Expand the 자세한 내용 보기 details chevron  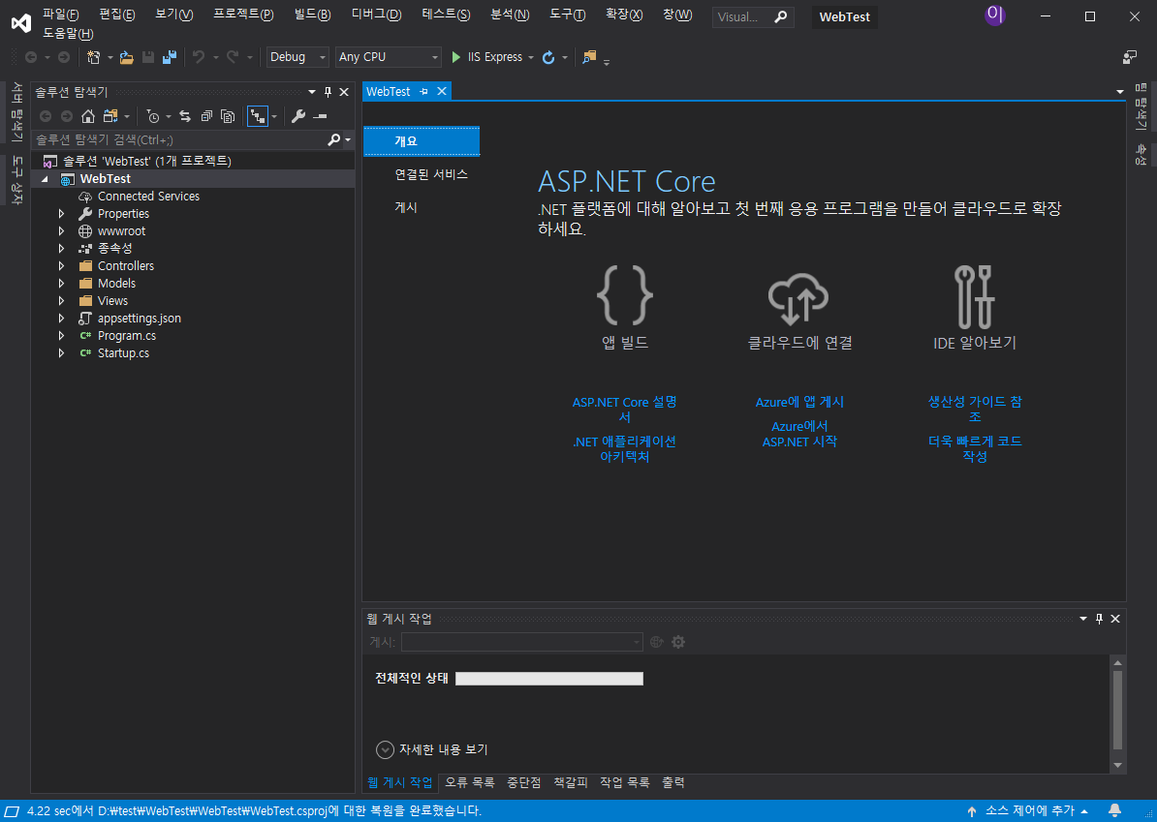[x=385, y=749]
